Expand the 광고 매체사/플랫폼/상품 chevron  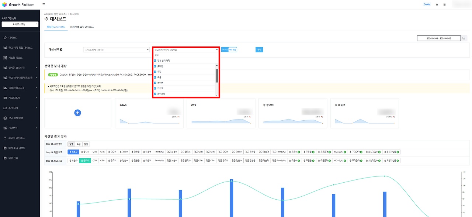click(36, 78)
